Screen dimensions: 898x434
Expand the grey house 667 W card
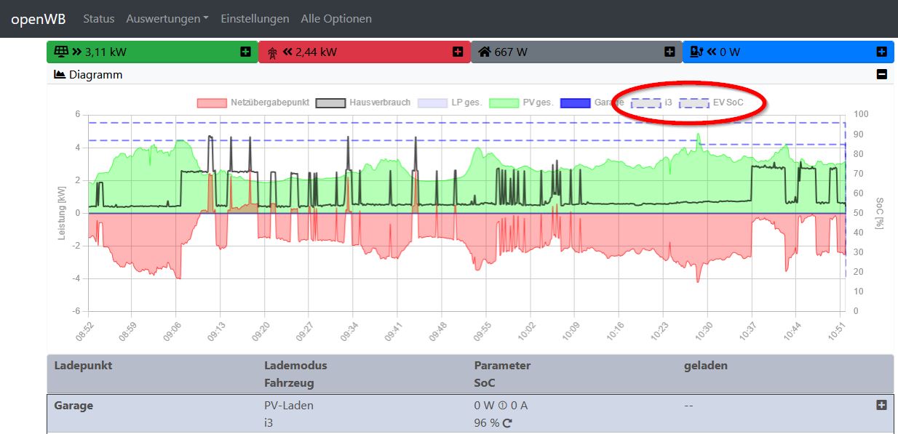[670, 52]
